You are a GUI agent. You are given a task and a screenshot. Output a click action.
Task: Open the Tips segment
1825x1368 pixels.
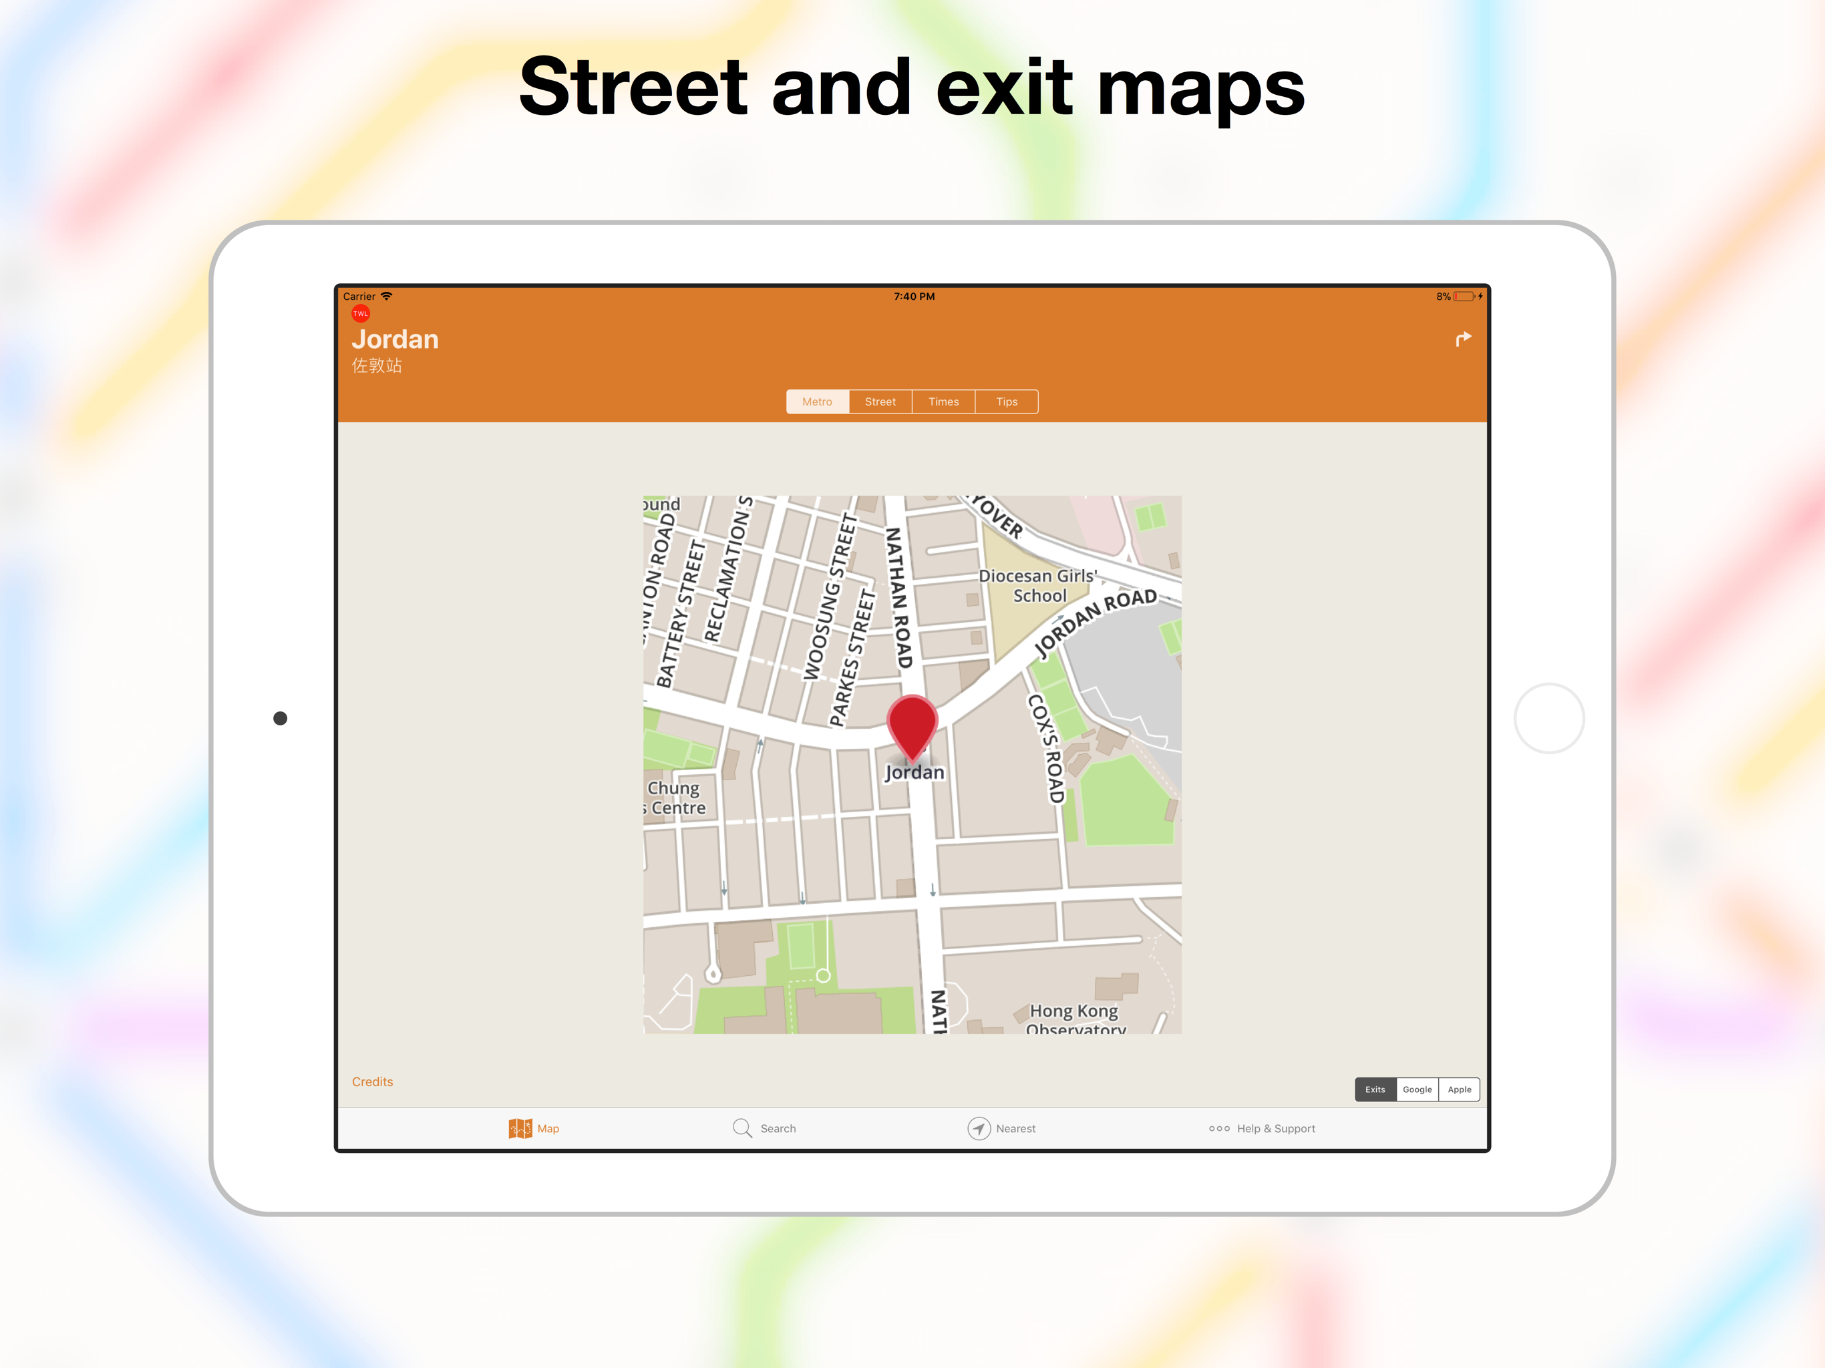pos(1007,402)
